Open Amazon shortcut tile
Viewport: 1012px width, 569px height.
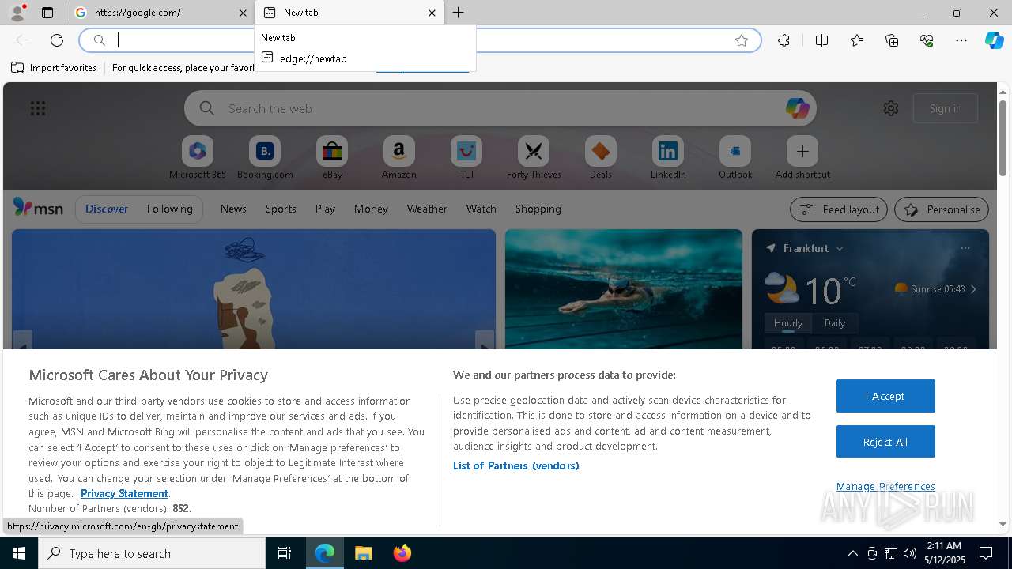[x=398, y=157]
